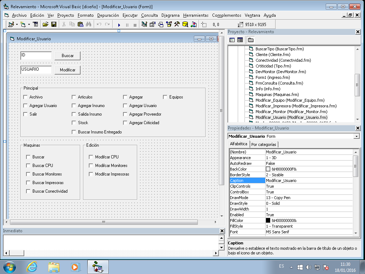Open the Windows Start menu
365x274 pixels.
tap(10, 267)
